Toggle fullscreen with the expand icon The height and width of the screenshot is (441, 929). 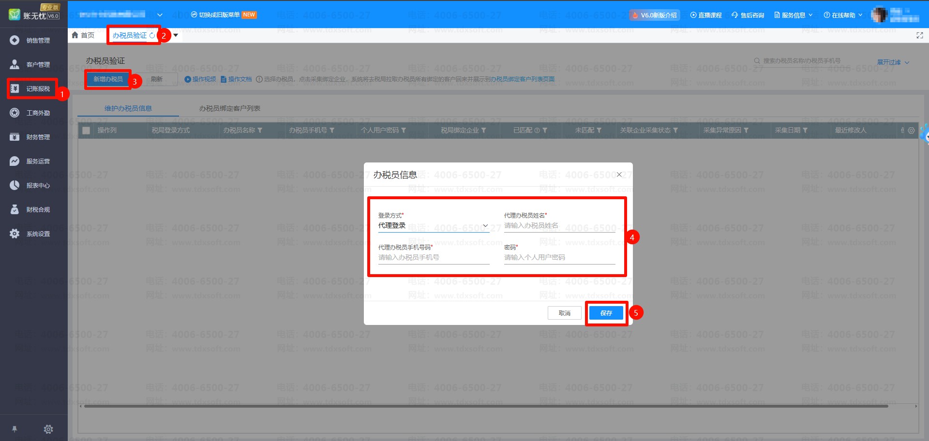pyautogui.click(x=919, y=35)
